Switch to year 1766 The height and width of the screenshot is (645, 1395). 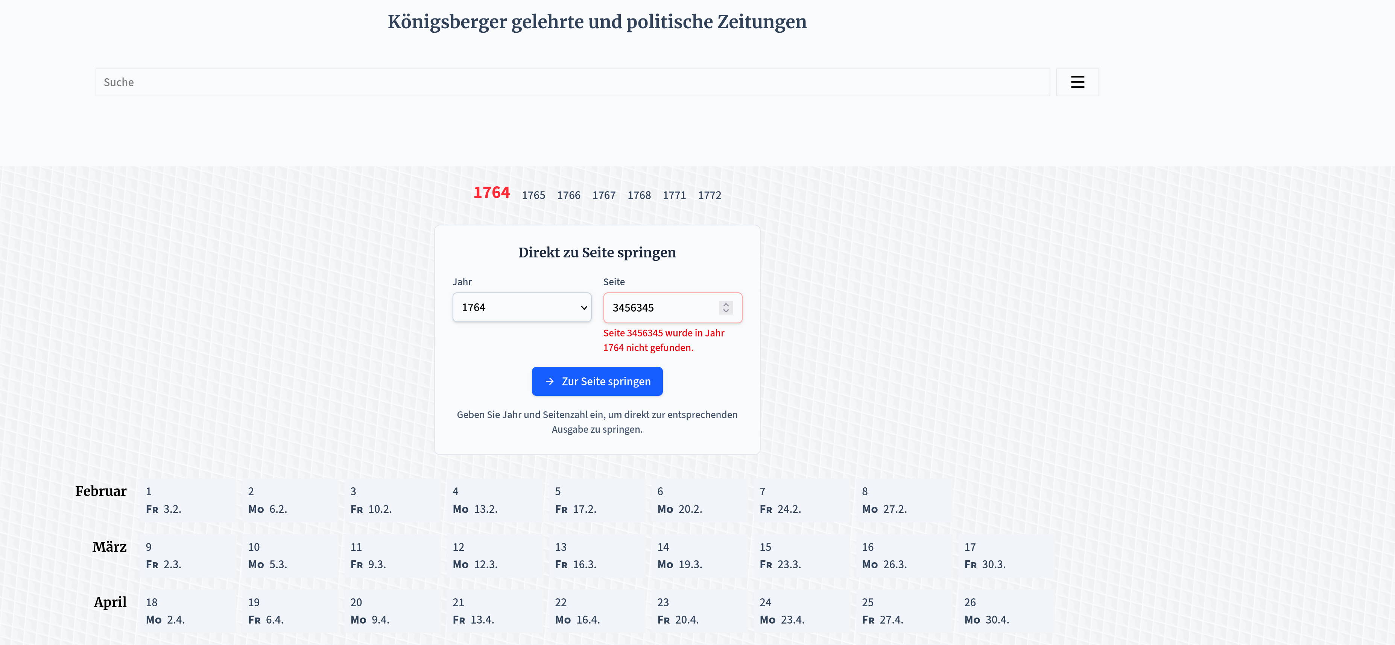click(568, 196)
